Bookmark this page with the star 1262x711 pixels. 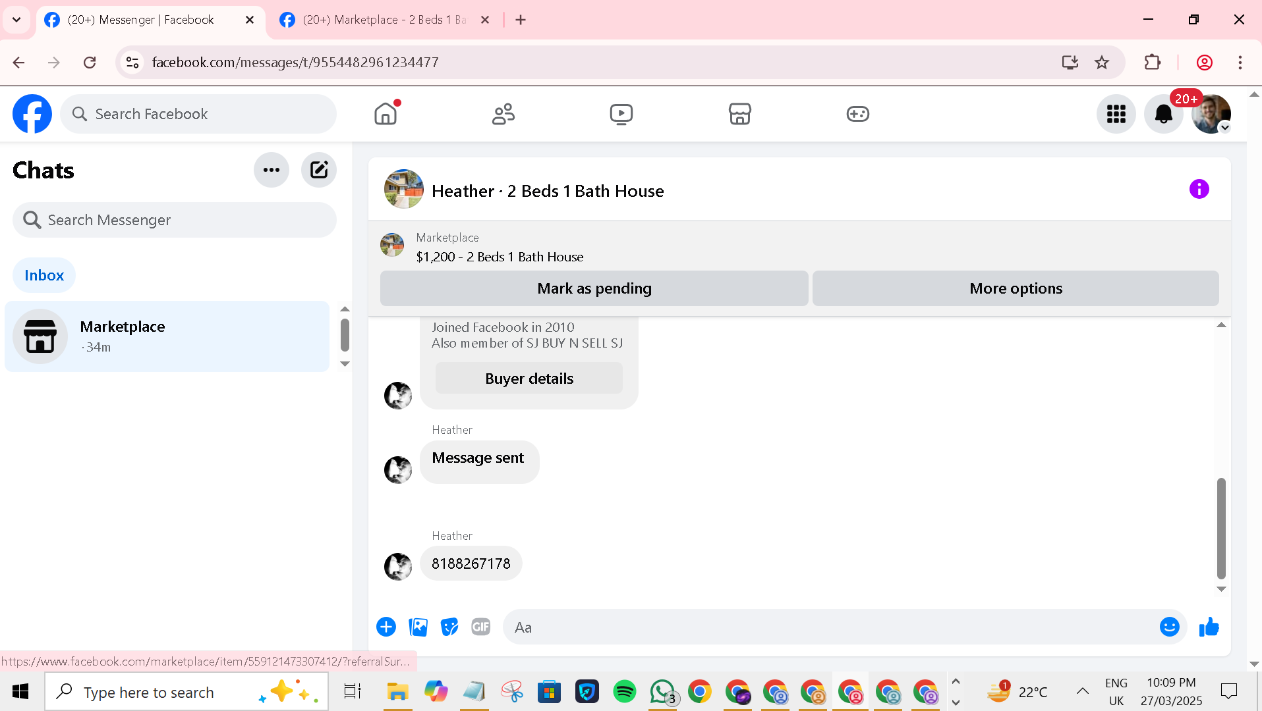tap(1102, 63)
